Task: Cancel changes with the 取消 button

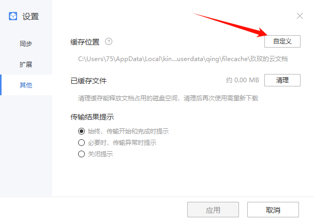Action: [x=273, y=210]
